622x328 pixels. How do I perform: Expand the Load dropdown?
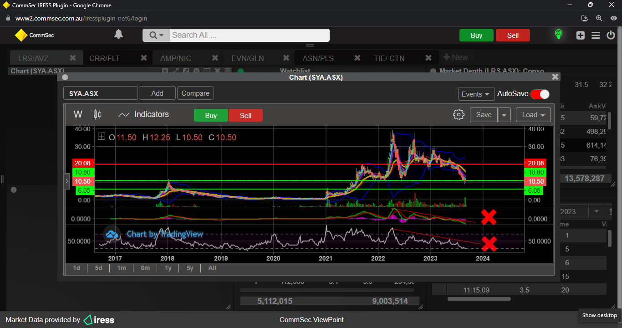[533, 115]
